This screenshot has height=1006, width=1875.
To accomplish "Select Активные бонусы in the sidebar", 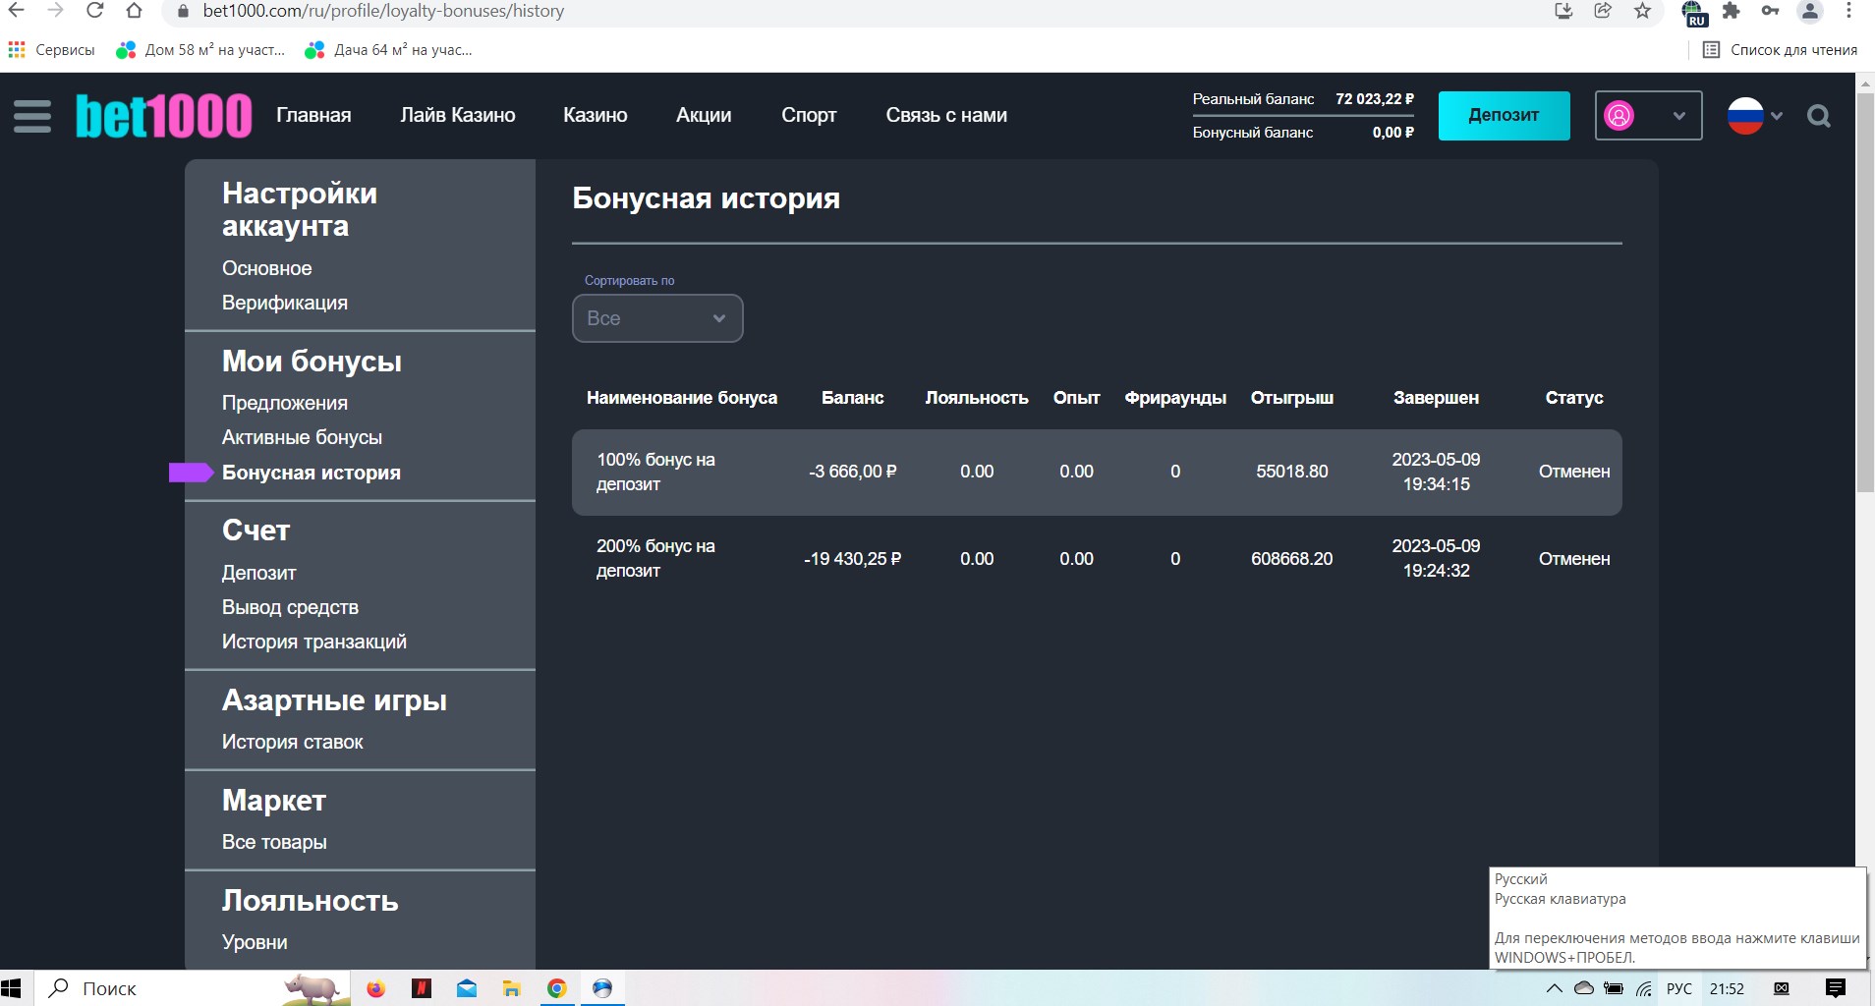I will tap(302, 437).
